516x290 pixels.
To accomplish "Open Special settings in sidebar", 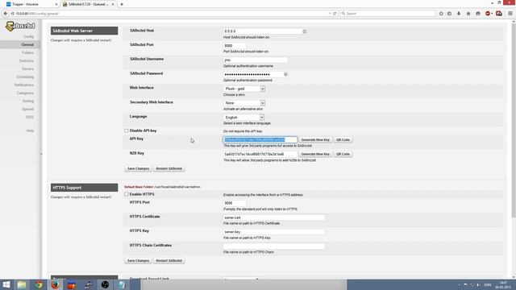I will [28, 110].
